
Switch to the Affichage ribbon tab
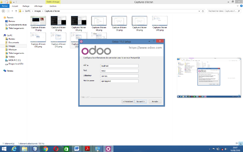tap(38, 6)
